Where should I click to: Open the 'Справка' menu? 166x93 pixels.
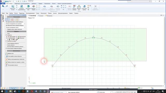(x=76, y=13)
